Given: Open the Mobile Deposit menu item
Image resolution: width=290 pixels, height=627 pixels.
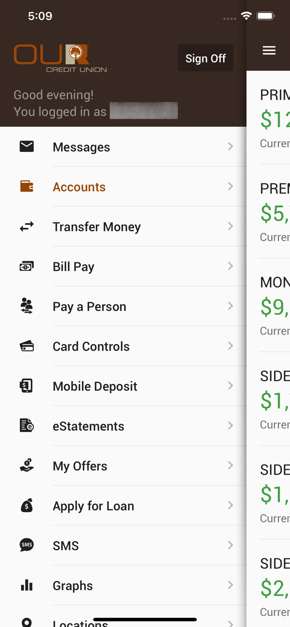Looking at the screenshot, I should [x=95, y=386].
